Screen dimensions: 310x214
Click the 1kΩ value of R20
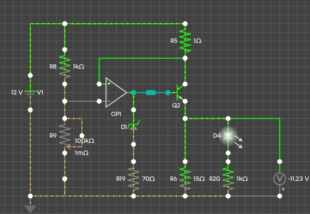pos(242,179)
